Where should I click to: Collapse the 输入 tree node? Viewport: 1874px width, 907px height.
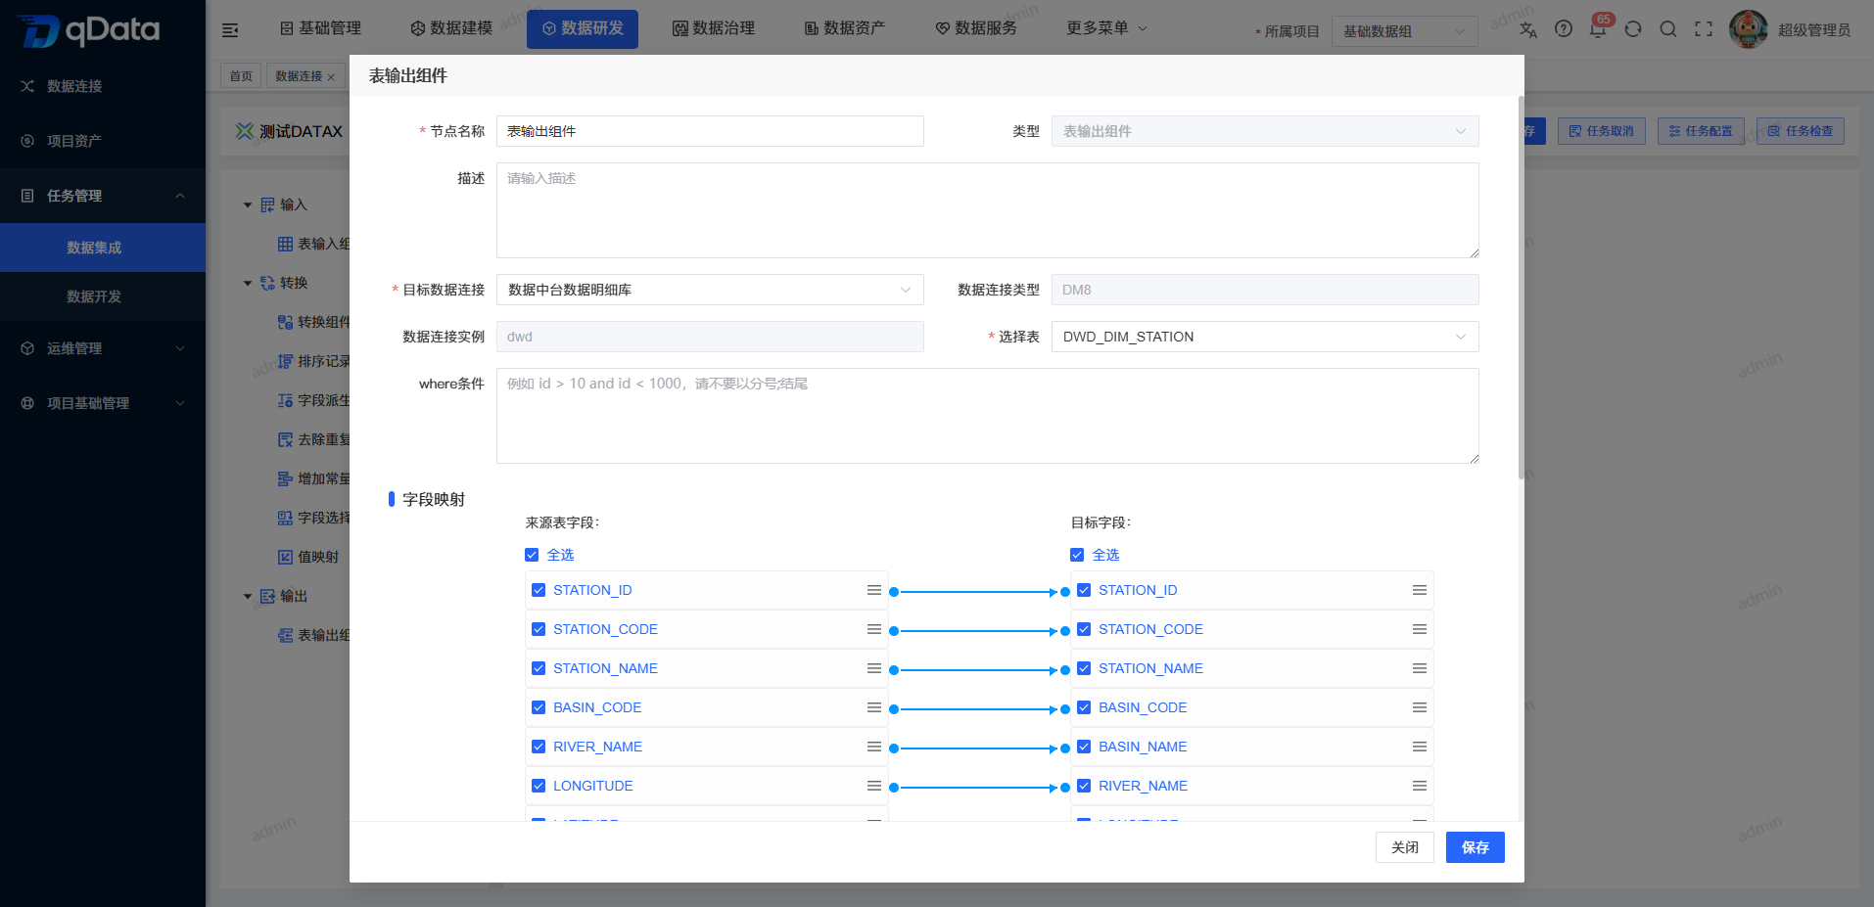tap(248, 205)
